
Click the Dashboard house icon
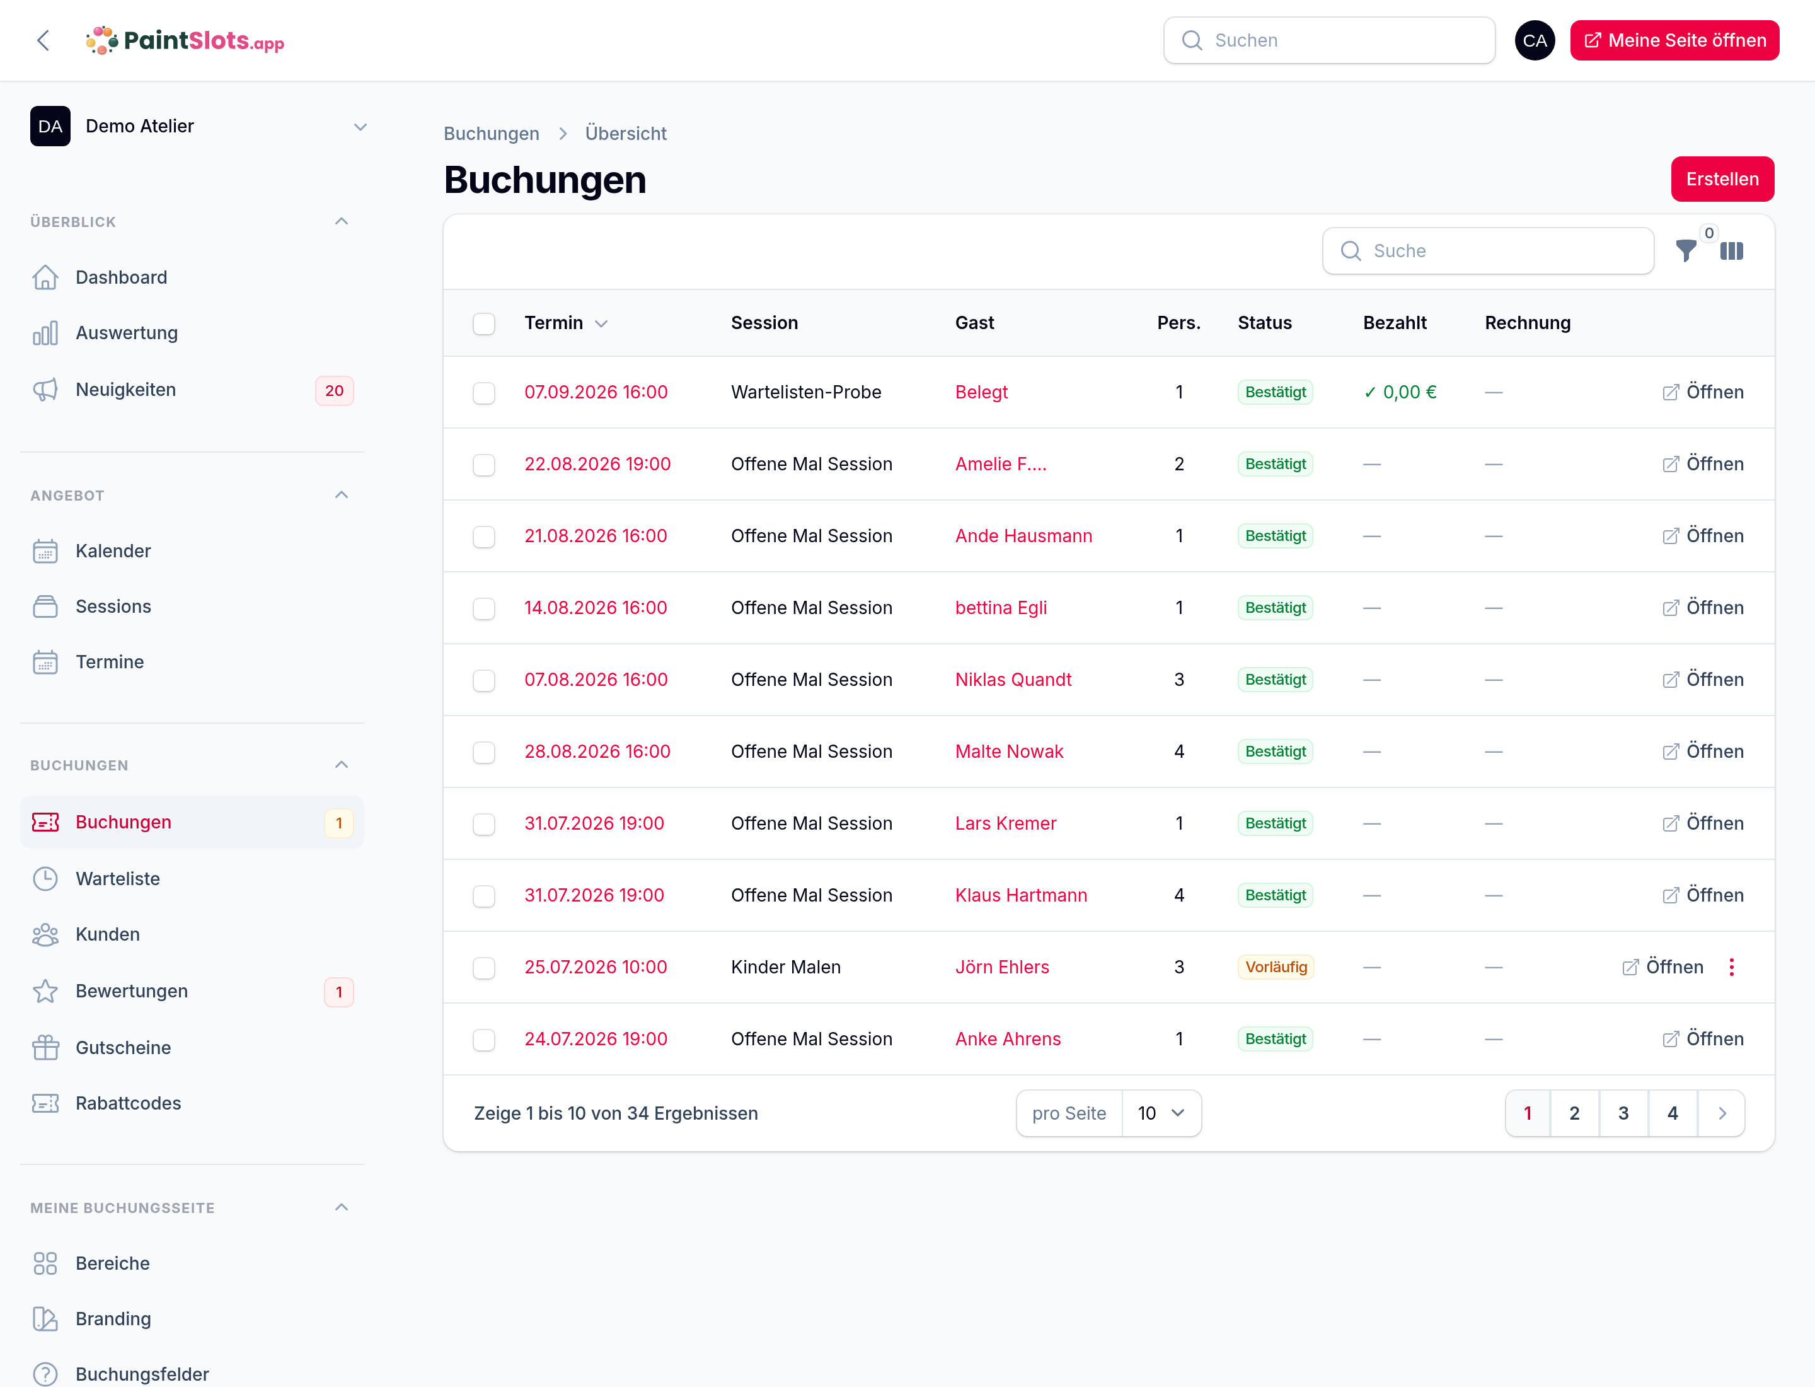[x=45, y=277]
